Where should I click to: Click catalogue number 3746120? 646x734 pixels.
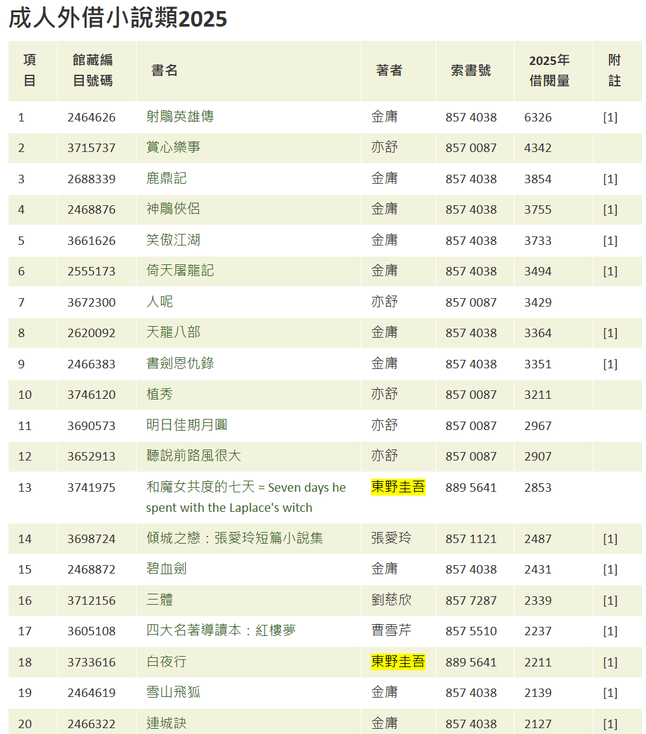[92, 395]
